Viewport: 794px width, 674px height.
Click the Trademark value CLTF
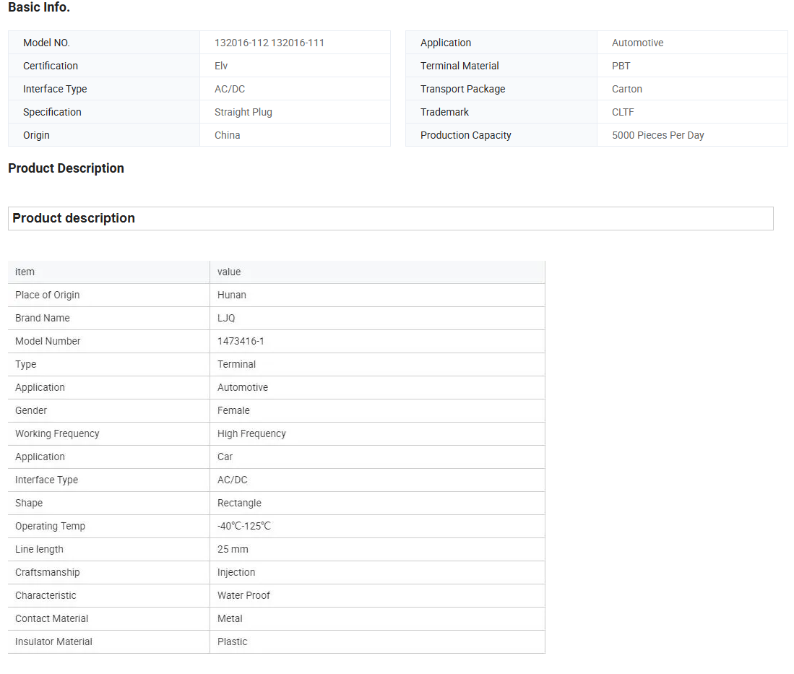(623, 112)
